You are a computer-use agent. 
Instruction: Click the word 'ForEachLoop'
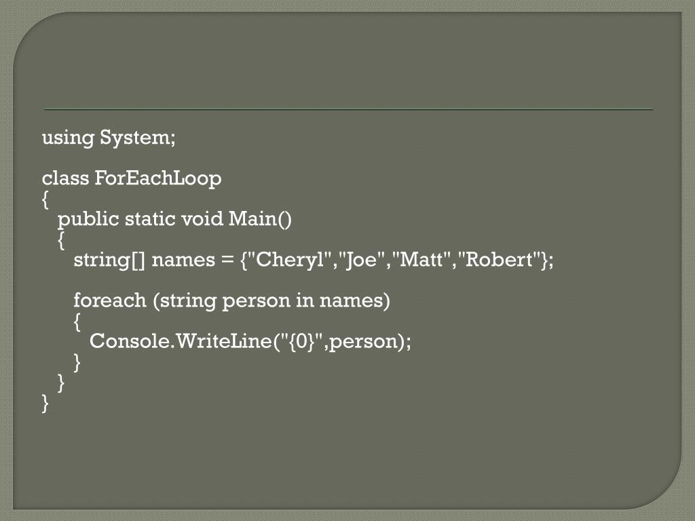[157, 178]
